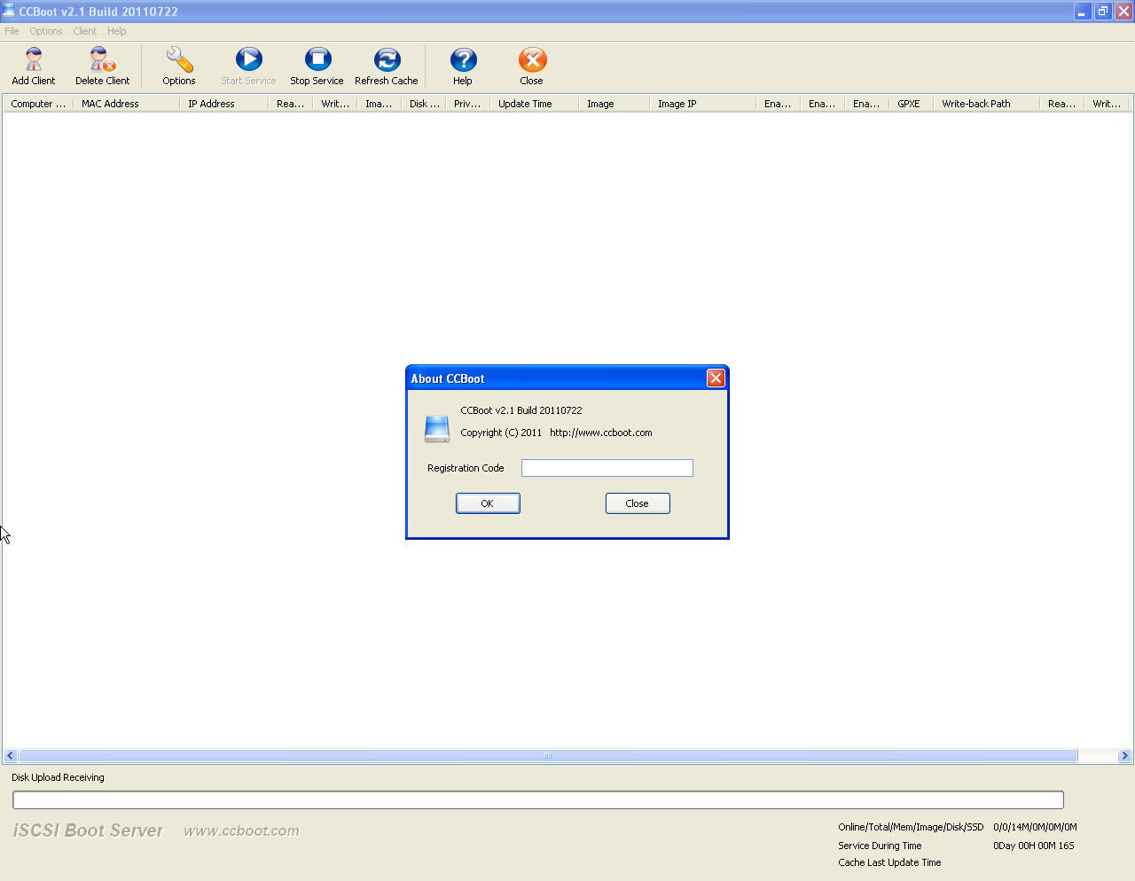Sort by the Computer column header

point(37,104)
